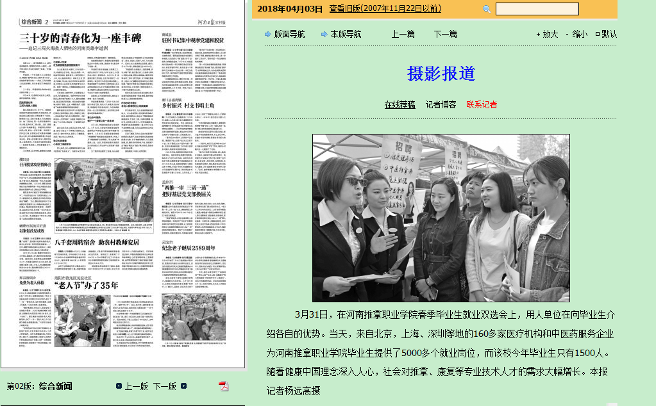Open the PDF download icon
The image size is (656, 406).
[223, 386]
